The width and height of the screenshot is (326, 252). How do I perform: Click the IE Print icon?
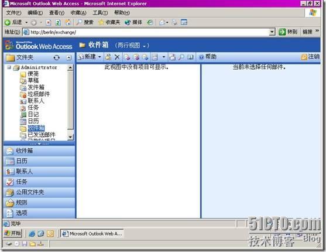coord(174,22)
